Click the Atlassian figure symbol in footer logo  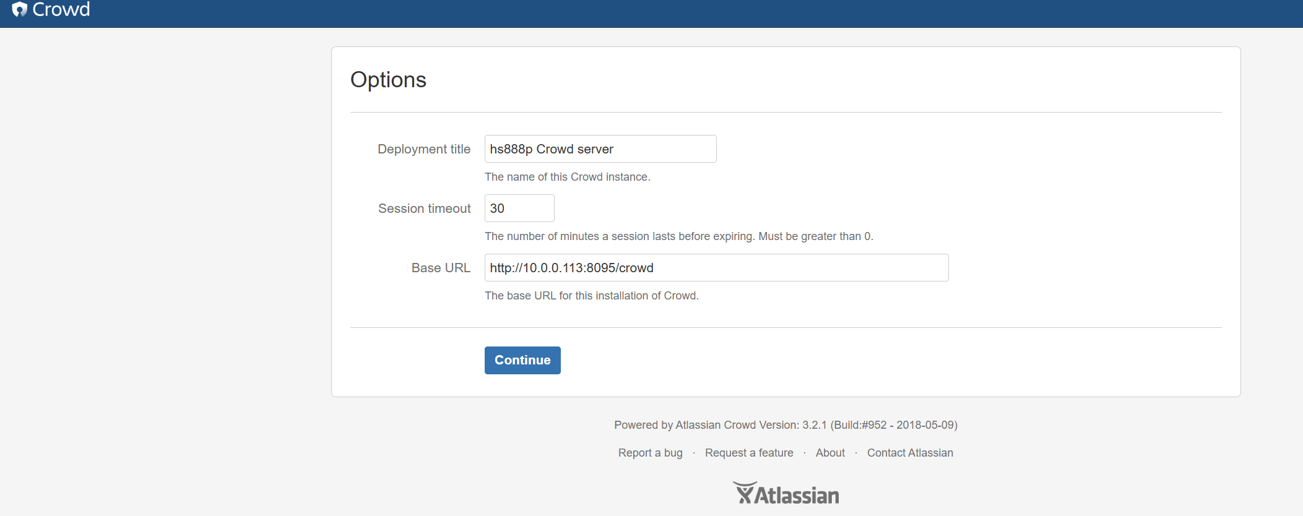(744, 493)
